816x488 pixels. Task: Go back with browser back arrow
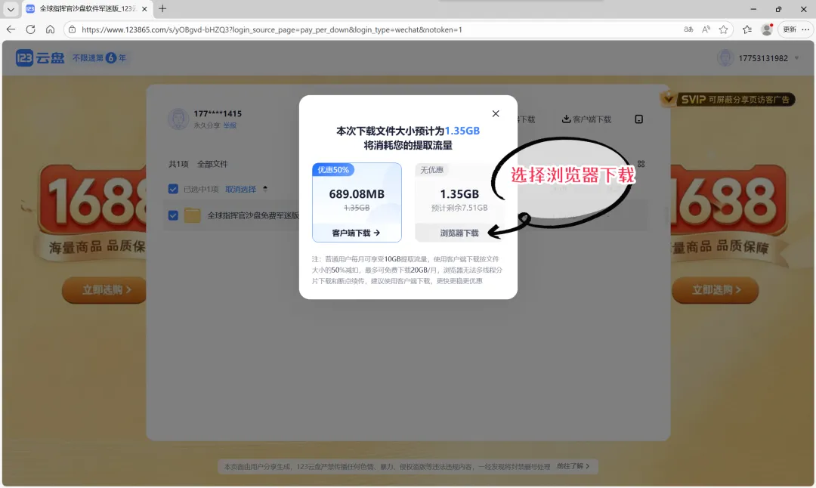pos(11,29)
